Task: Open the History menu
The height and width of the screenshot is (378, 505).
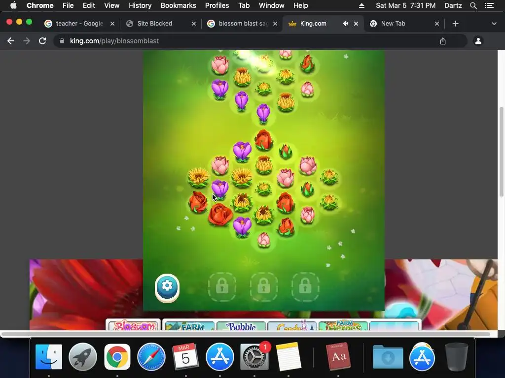Action: tap(140, 5)
